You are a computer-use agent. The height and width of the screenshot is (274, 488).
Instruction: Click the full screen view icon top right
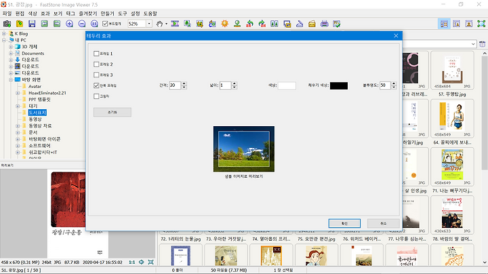pyautogui.click(x=481, y=24)
